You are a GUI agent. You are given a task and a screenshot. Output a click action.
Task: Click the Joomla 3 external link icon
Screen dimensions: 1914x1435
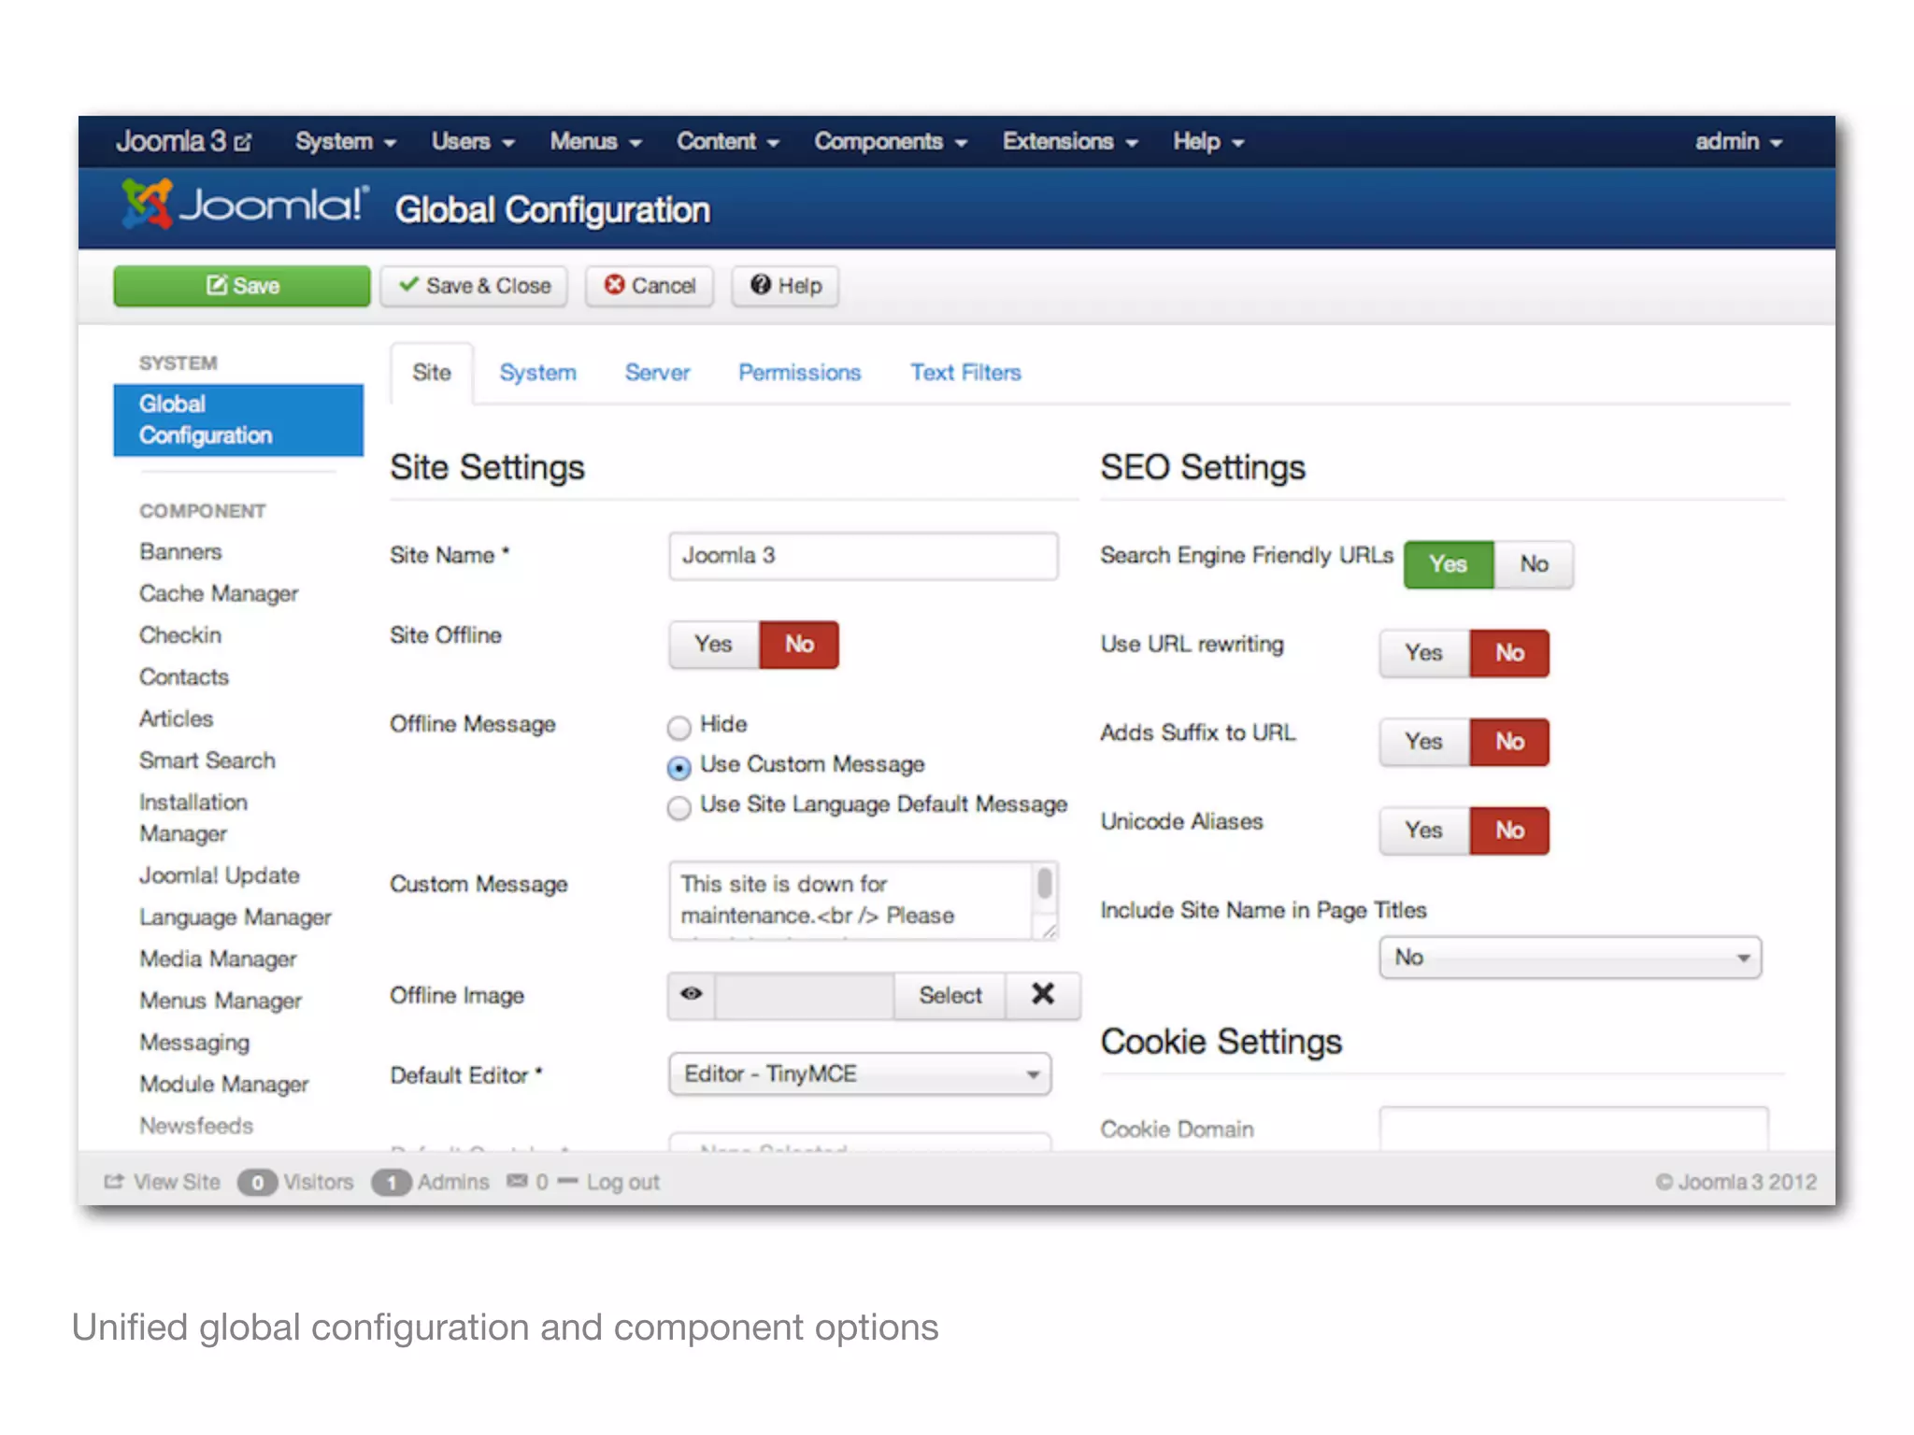243,142
